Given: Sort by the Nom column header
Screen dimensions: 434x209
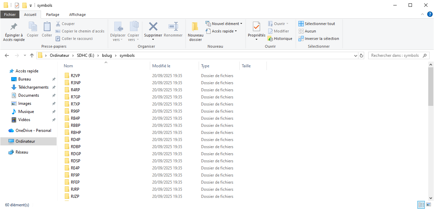Looking at the screenshot, I should click(x=106, y=66).
